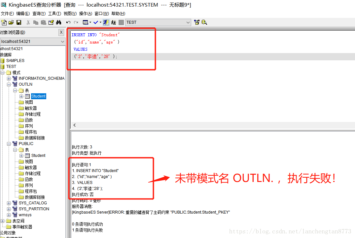Click the editor's left horizontal scroll arrow
This screenshot has width=355, height=238.
[x=75, y=125]
